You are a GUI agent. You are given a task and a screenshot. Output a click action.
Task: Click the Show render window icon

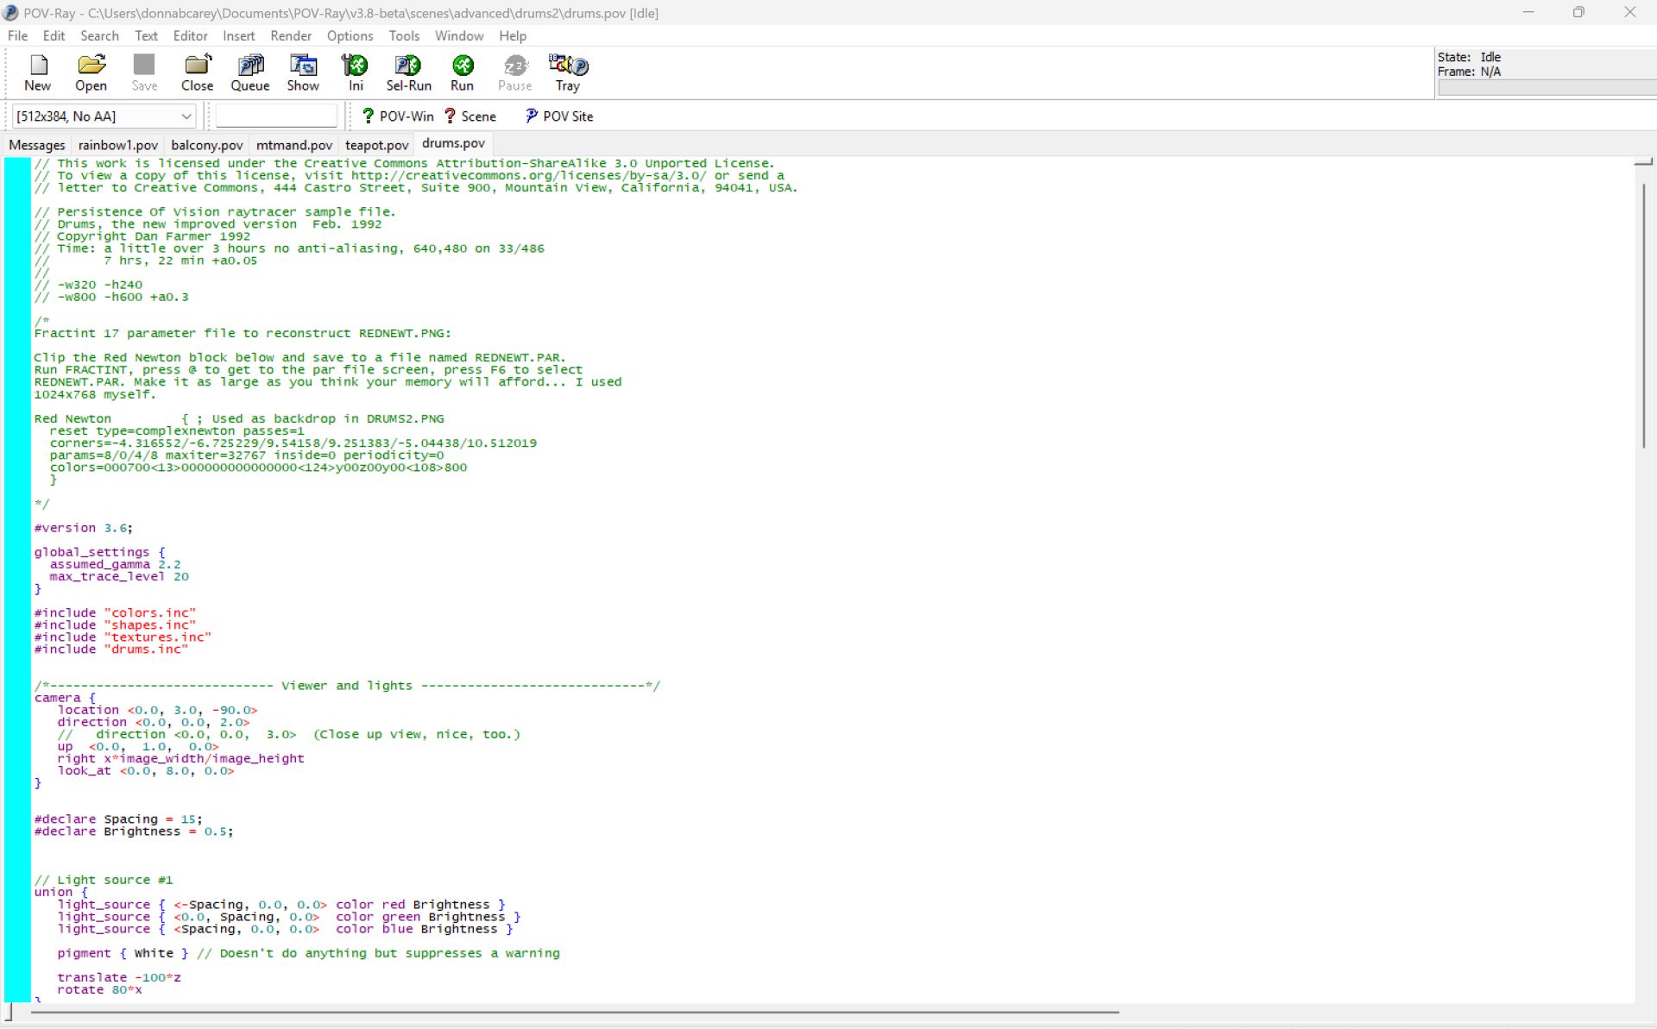pyautogui.click(x=303, y=72)
